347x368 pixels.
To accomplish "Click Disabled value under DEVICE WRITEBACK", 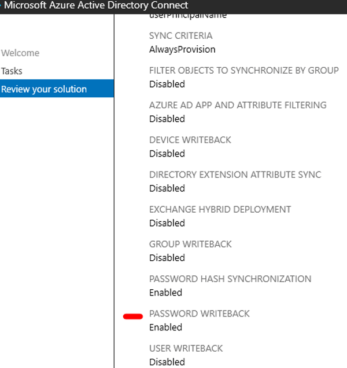I will [167, 154].
